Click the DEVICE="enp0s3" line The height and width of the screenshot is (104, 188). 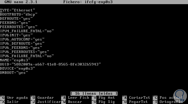click(17, 69)
